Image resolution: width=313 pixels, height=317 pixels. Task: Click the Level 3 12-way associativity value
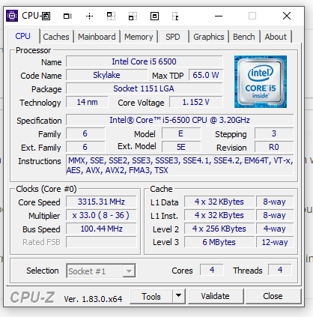tap(275, 242)
